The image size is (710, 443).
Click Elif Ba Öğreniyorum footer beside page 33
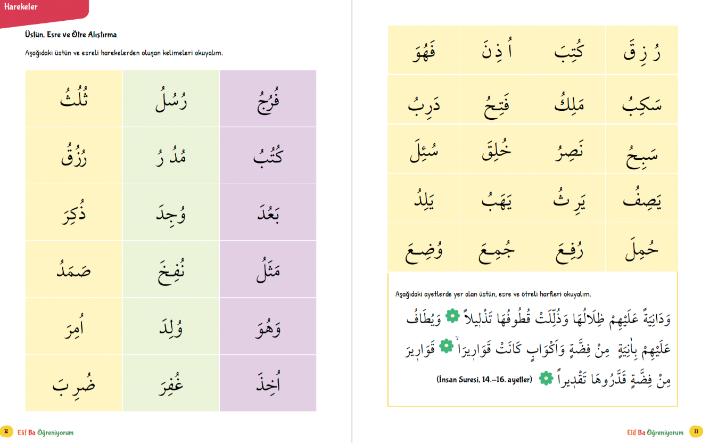tap(655, 432)
